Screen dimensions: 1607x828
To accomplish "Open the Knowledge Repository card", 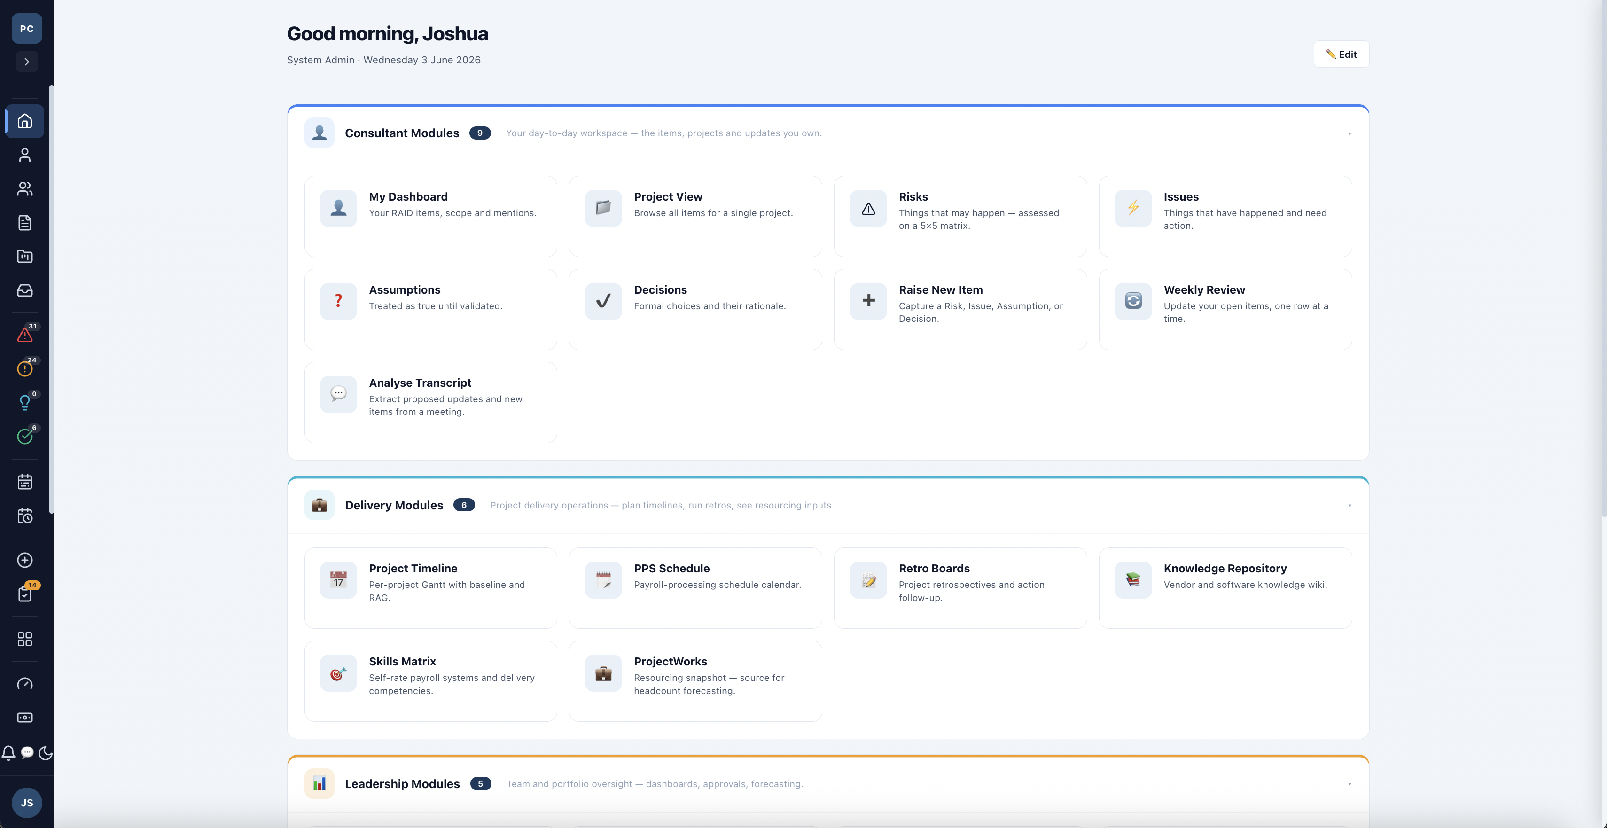I will click(1225, 588).
